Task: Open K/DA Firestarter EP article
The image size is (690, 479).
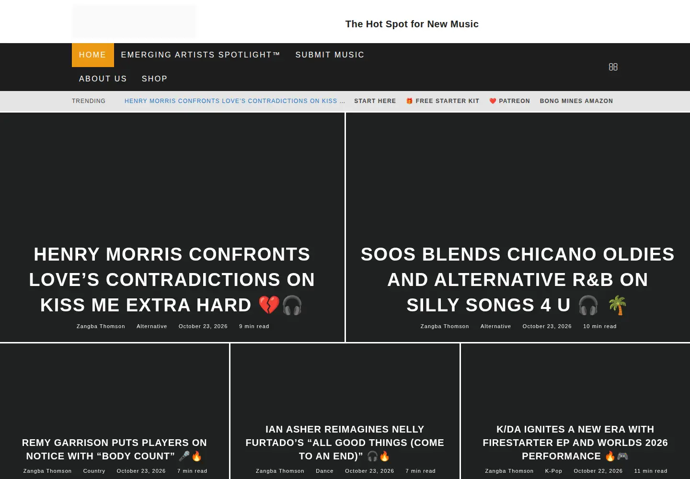Action: coord(575,443)
